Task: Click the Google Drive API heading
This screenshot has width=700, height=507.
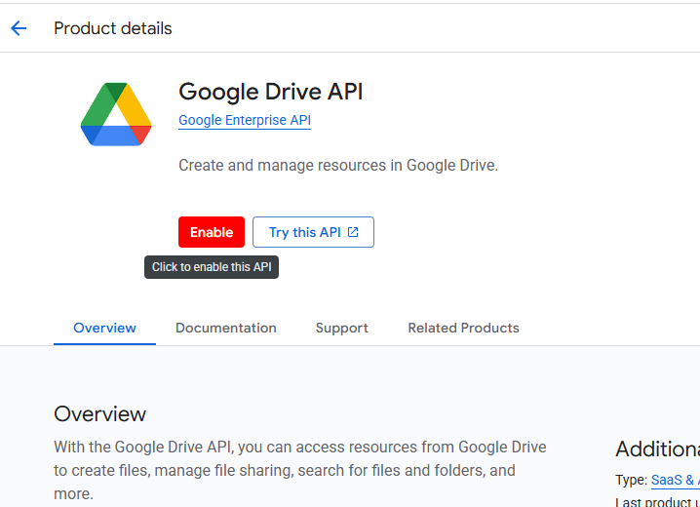Action: (x=270, y=92)
